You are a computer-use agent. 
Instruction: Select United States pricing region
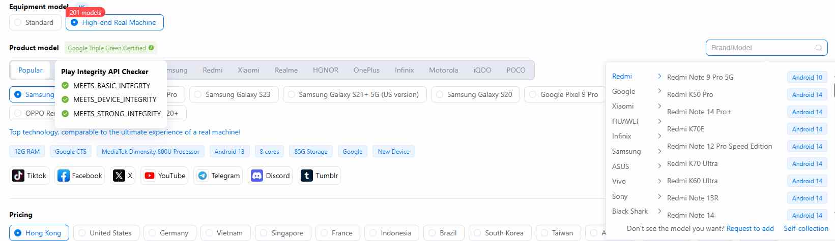point(82,233)
